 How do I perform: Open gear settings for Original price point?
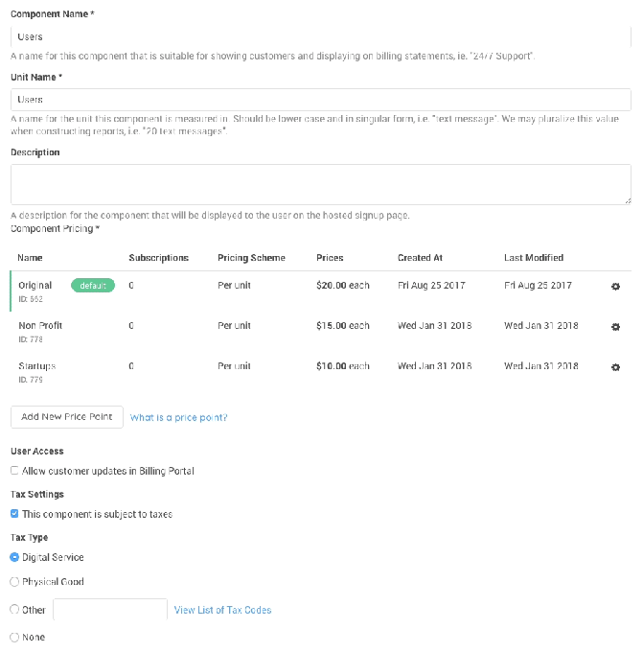[615, 287]
